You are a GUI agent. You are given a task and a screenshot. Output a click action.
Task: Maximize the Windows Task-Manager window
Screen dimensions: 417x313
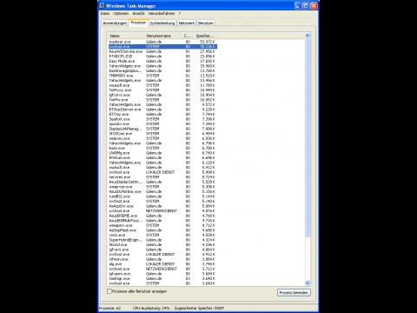tap(306, 5)
